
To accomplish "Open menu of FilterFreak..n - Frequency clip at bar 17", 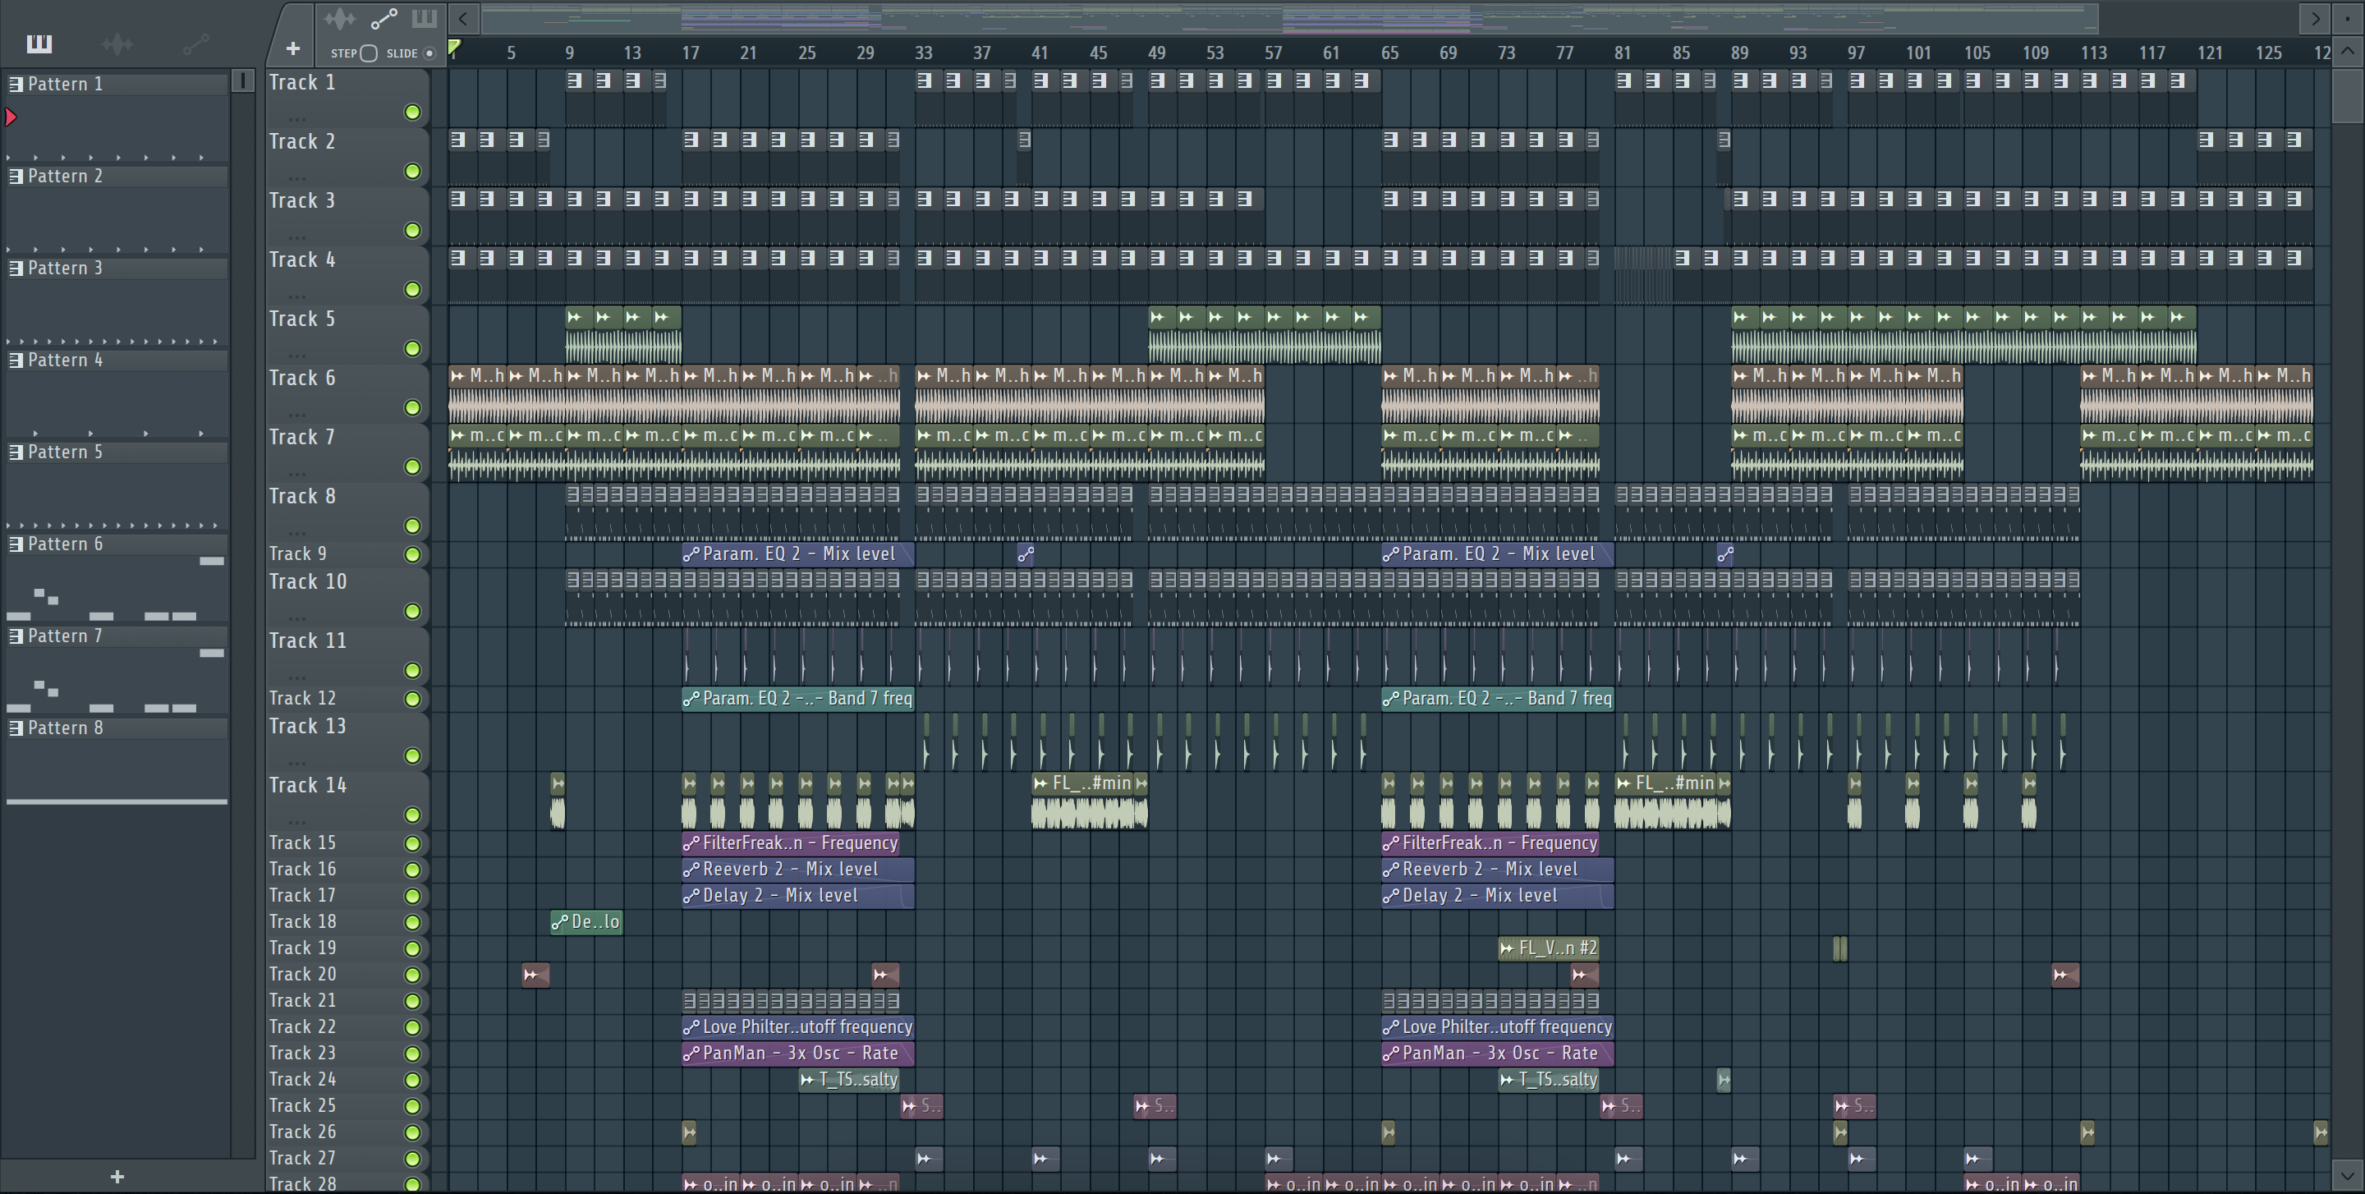I will click(x=691, y=843).
